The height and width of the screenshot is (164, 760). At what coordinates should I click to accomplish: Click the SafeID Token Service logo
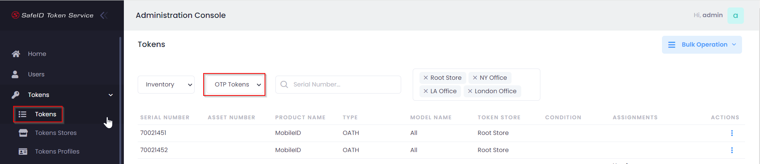pyautogui.click(x=52, y=15)
